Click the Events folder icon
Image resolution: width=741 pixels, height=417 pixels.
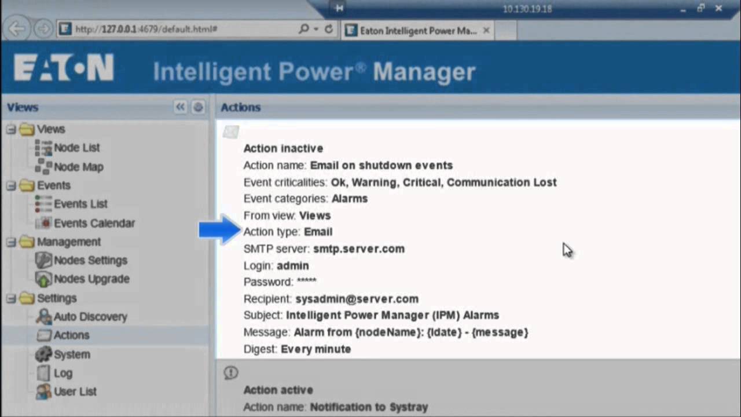[x=27, y=185]
